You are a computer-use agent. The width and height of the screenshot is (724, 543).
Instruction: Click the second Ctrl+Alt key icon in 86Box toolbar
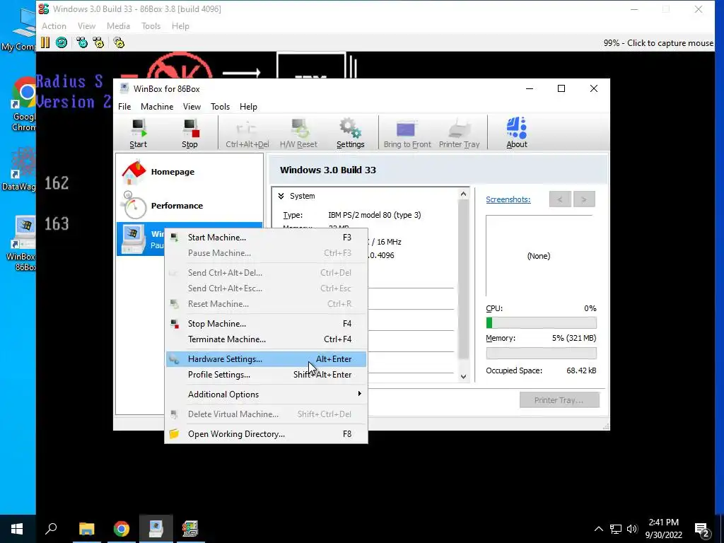(x=98, y=43)
